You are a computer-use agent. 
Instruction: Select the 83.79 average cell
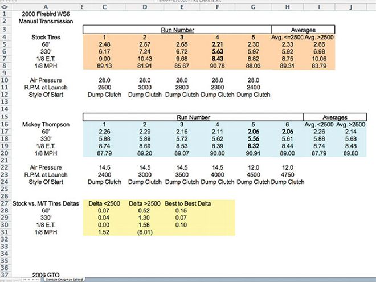(319, 66)
